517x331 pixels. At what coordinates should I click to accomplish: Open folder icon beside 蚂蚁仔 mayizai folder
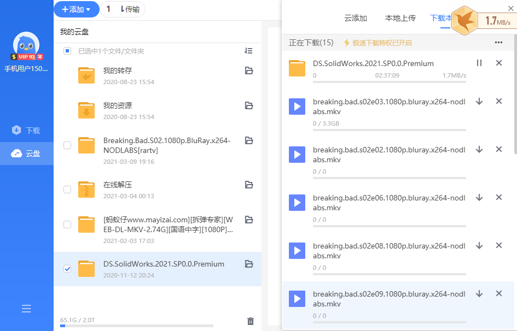[x=249, y=220]
